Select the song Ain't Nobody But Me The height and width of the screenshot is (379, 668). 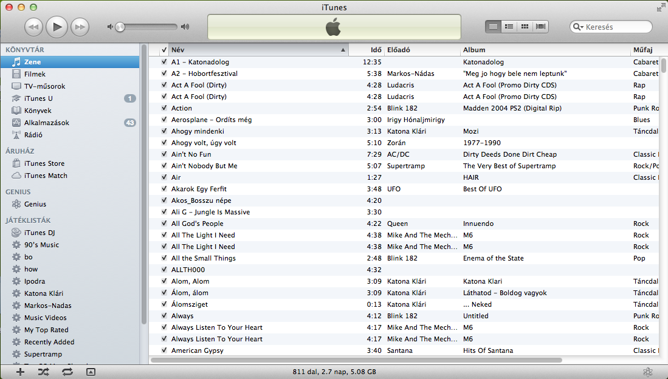[204, 166]
